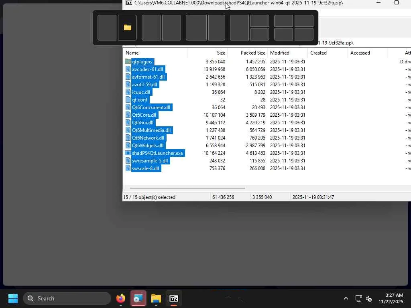
Task: Click size value 13 919 968
Action: click(x=214, y=69)
